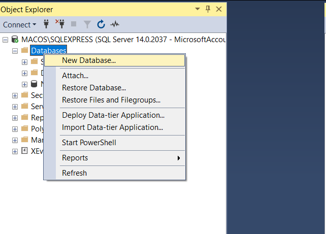Click the MACOS\SQLEXPRESS server icon
Image resolution: width=326 pixels, height=234 pixels.
point(15,40)
